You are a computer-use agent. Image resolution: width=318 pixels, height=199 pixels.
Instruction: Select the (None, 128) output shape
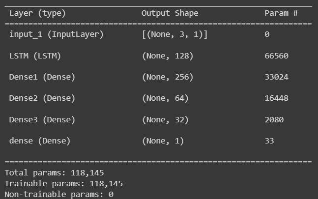(168, 56)
